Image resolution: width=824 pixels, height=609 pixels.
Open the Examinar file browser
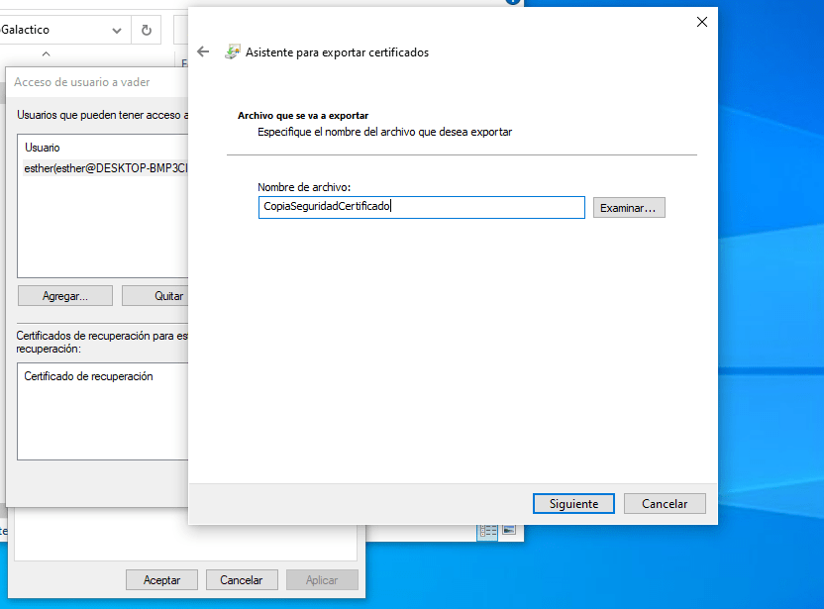(x=629, y=207)
